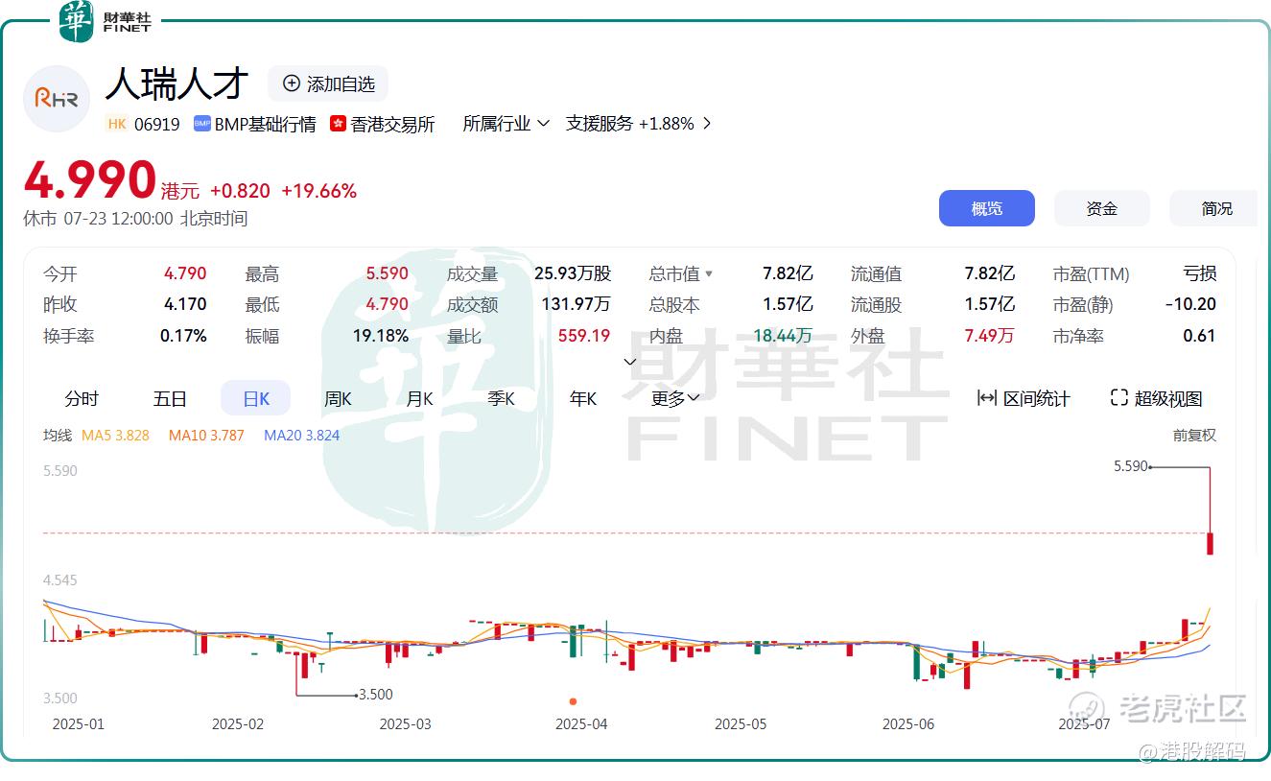Expand the 所属行业 dropdown
The width and height of the screenshot is (1271, 781).
pos(506,124)
